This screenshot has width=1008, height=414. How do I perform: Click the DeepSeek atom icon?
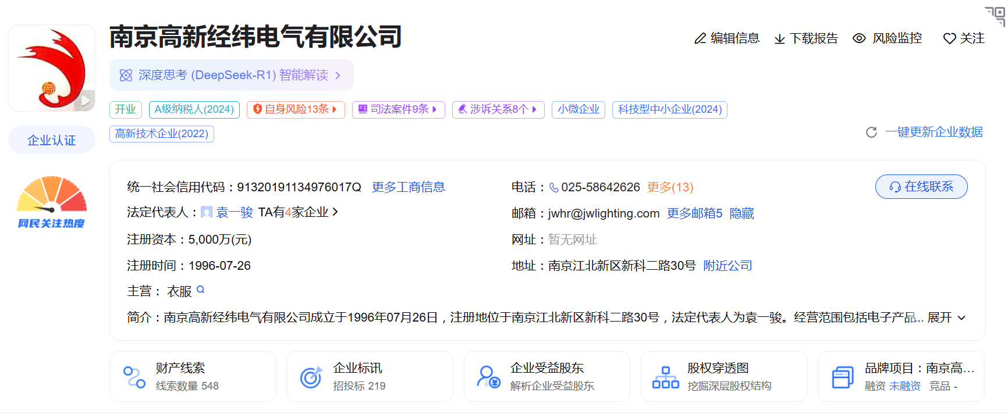pyautogui.click(x=126, y=76)
